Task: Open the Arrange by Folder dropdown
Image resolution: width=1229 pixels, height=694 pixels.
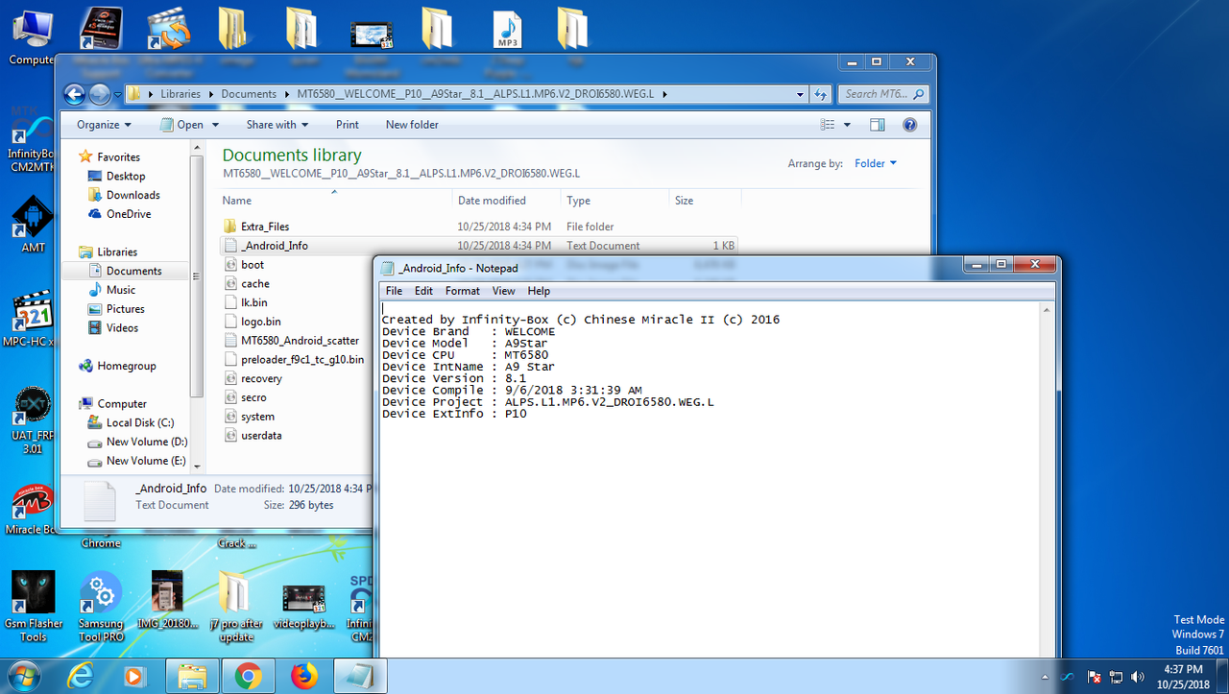Action: [875, 163]
